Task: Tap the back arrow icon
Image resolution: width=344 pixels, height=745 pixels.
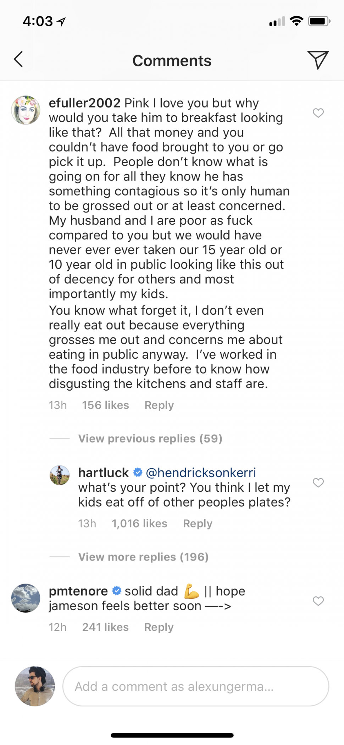Action: [18, 59]
